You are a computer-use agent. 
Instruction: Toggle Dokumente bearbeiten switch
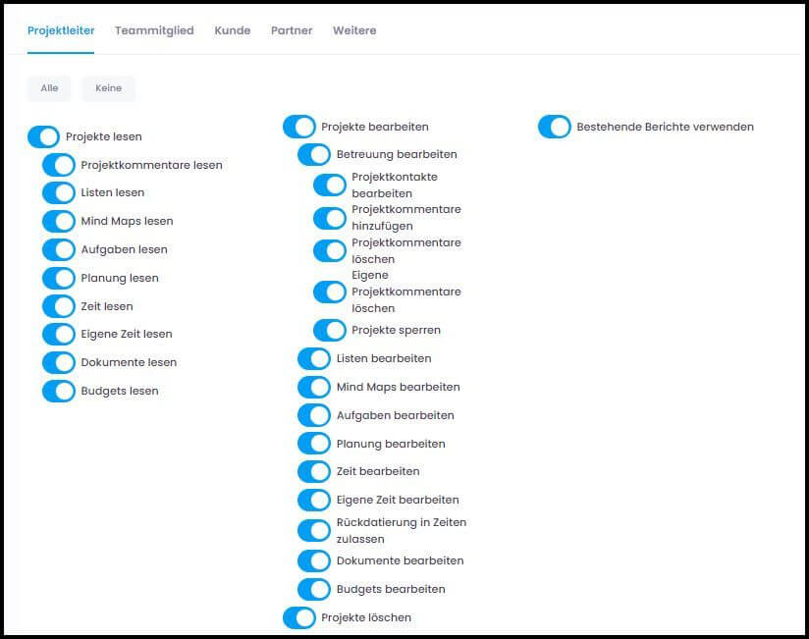314,561
